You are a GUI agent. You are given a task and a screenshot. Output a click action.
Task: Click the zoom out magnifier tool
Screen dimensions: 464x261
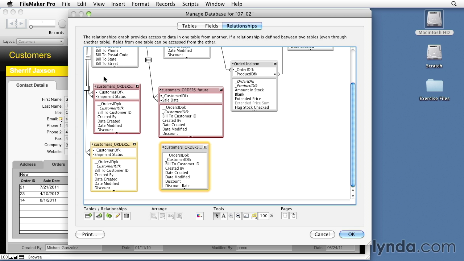tap(238, 216)
